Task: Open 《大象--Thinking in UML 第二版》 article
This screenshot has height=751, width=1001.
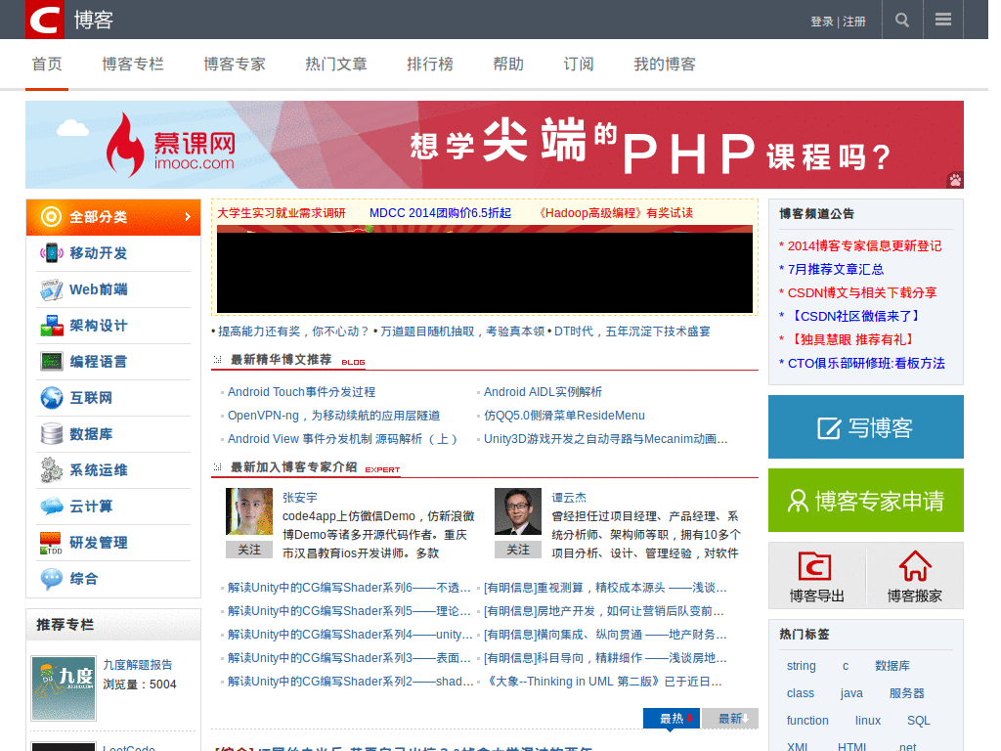Action: [602, 682]
